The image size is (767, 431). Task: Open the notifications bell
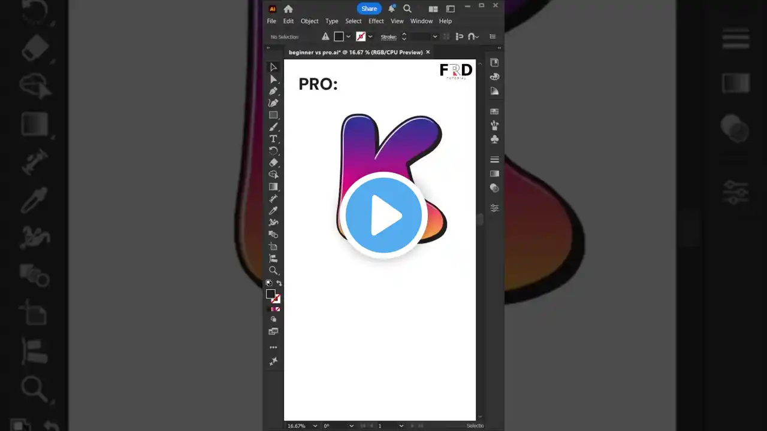coord(392,8)
